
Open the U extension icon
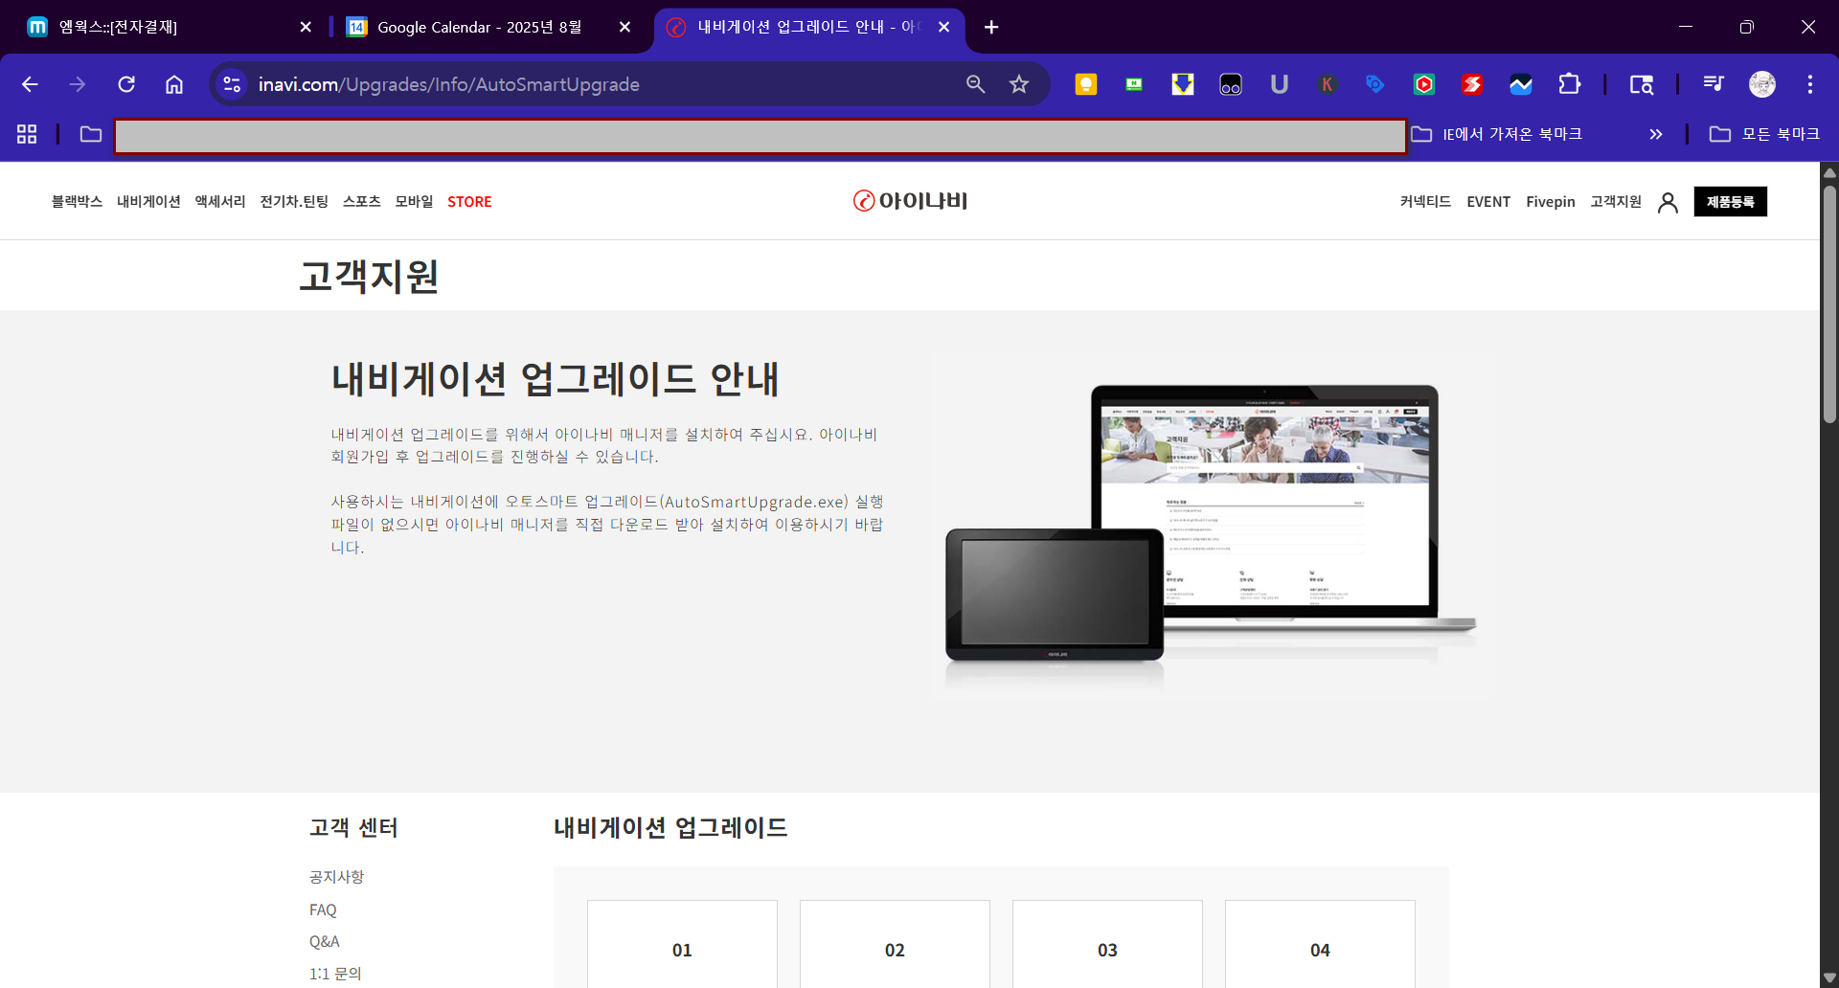1280,84
